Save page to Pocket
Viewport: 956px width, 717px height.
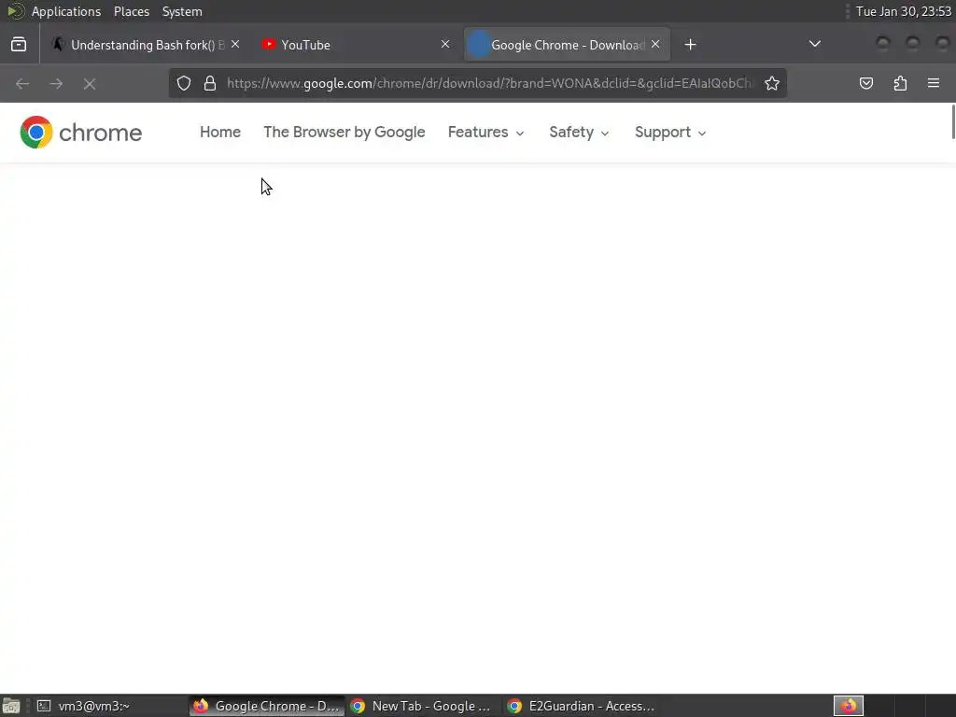tap(865, 83)
